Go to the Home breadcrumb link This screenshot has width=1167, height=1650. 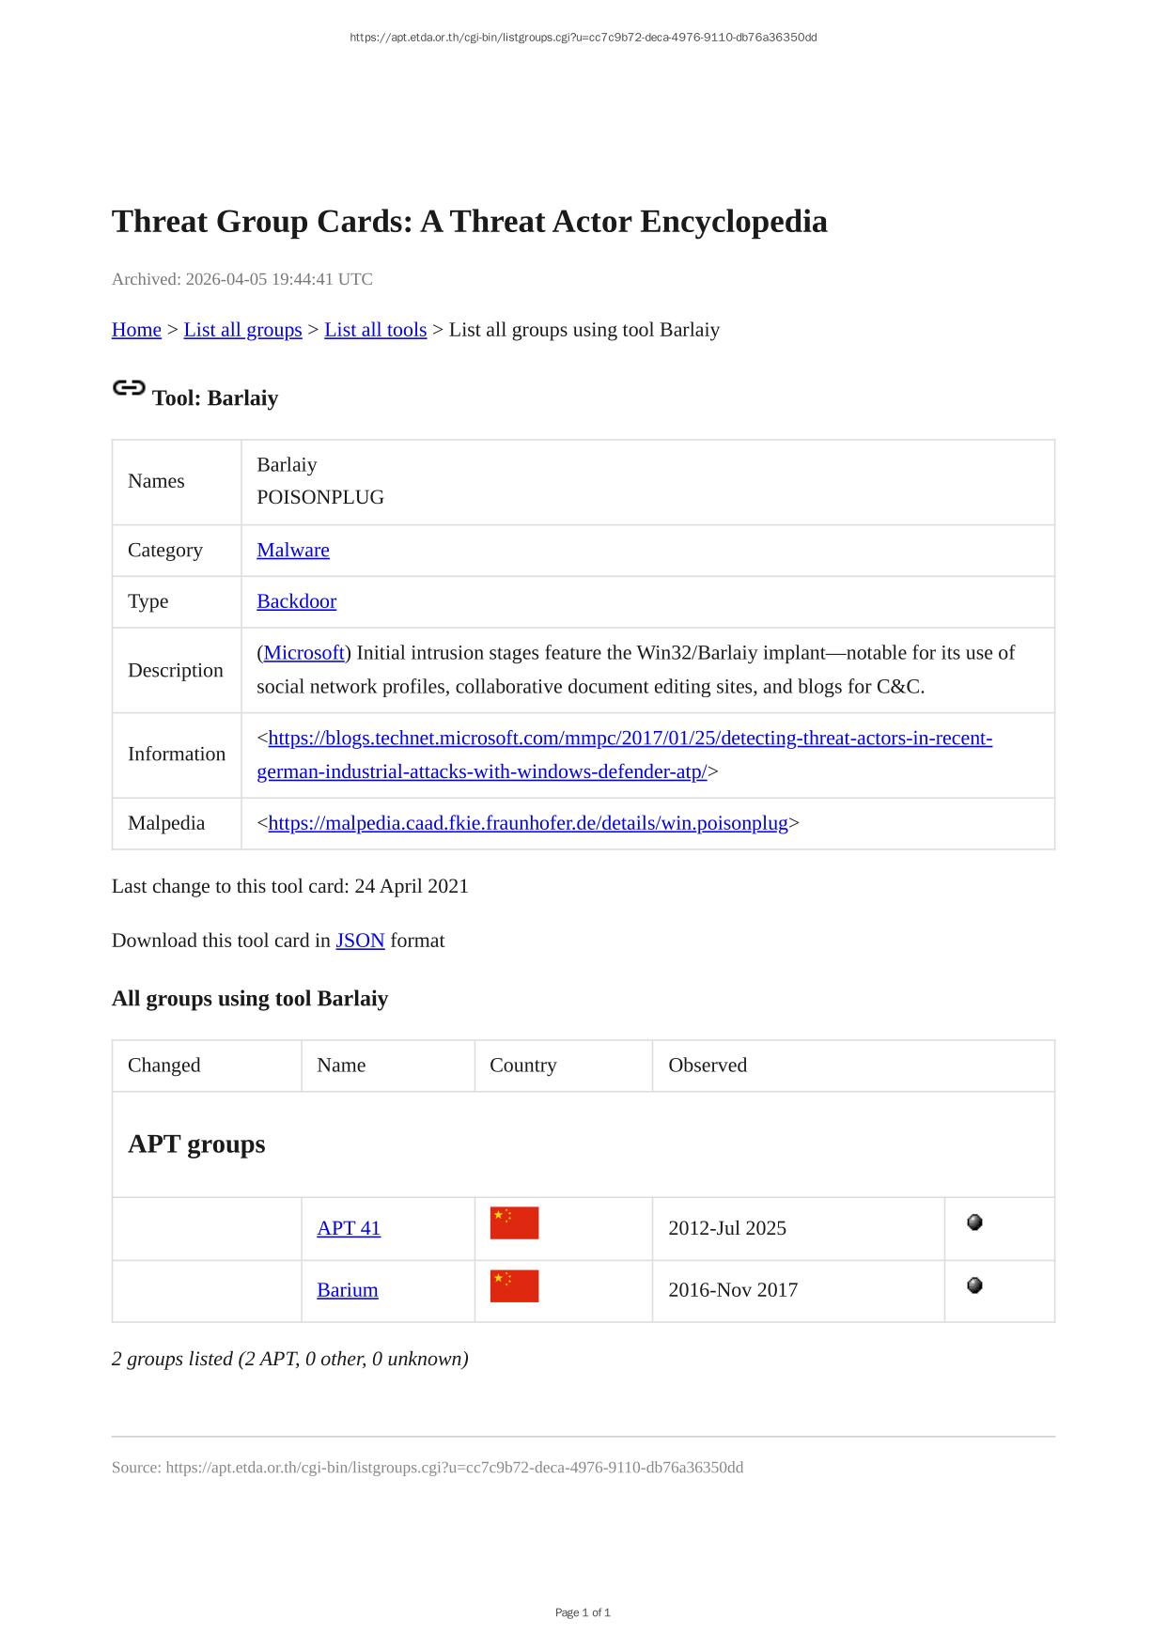136,330
